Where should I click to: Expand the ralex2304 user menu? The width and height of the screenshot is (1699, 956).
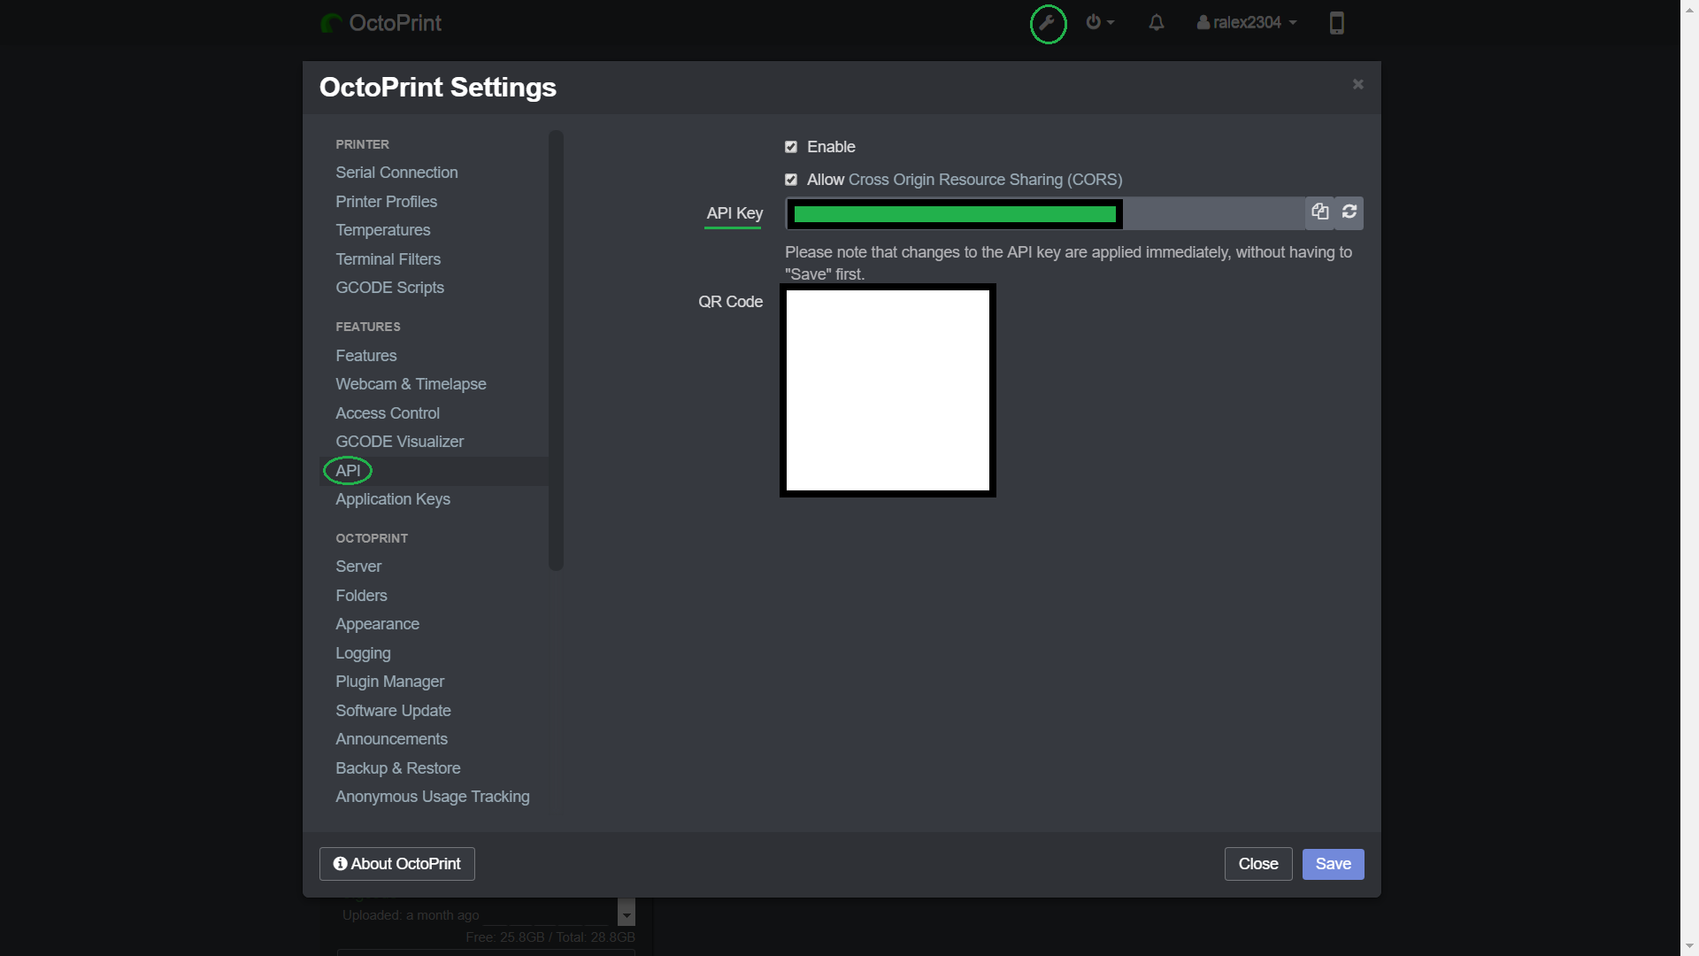(1246, 23)
